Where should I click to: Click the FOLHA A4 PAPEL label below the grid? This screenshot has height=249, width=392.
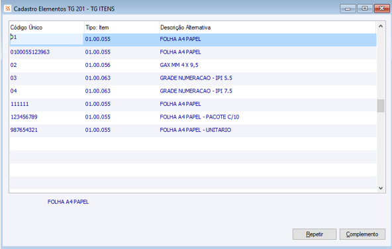click(68, 202)
